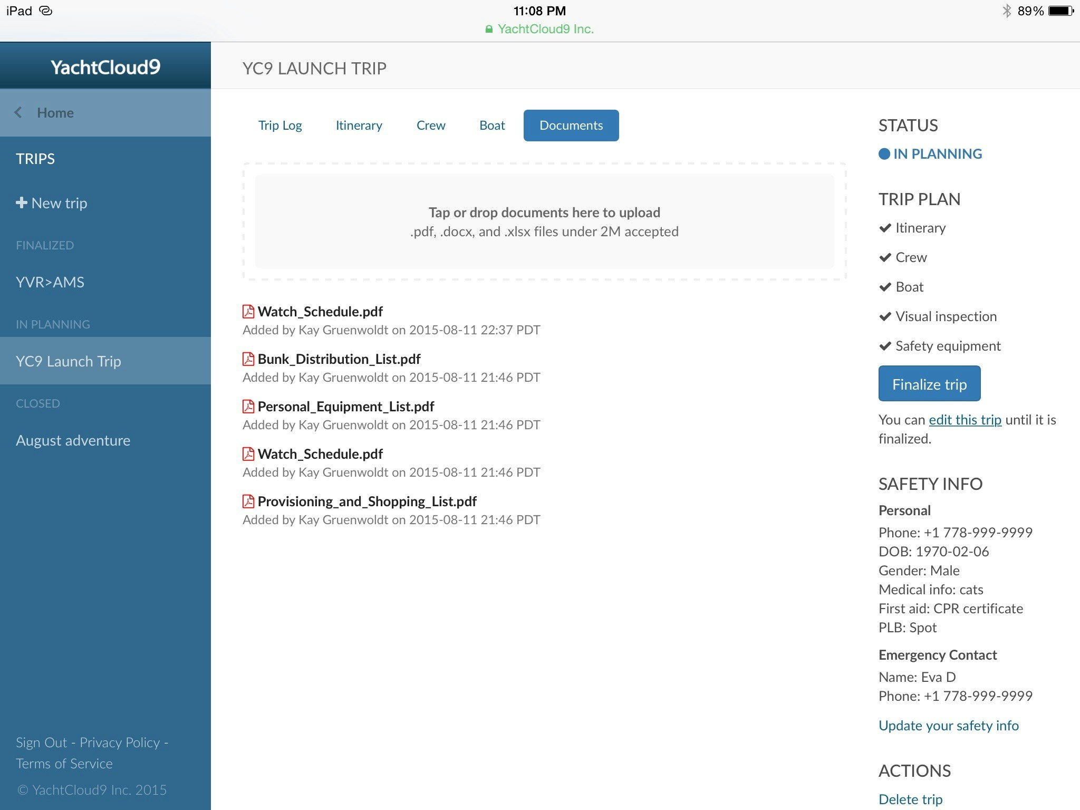Switch to the Crew tab
The width and height of the screenshot is (1080, 810).
click(x=430, y=125)
